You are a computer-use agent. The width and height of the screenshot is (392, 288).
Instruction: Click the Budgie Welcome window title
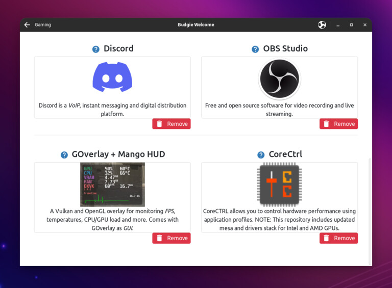click(x=196, y=24)
